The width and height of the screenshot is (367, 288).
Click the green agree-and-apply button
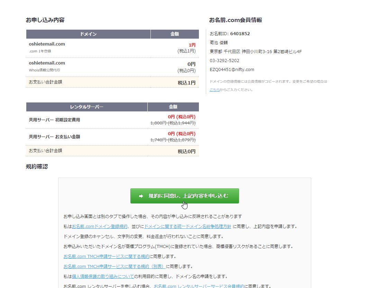tap(184, 196)
